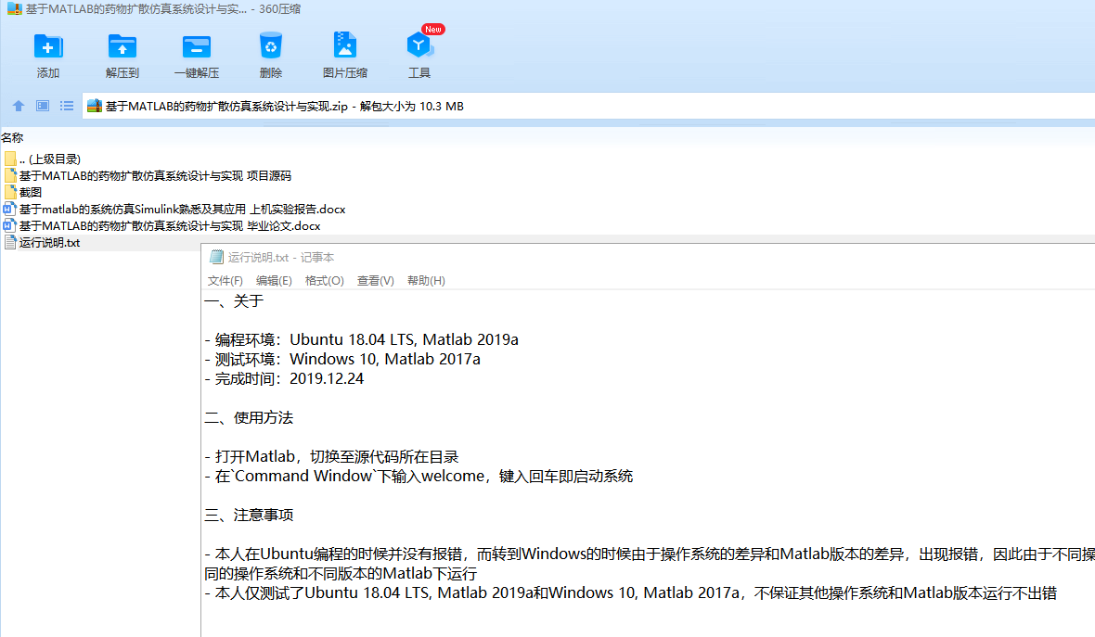Select 基于MATLAB的药物扩散仿真系统设计与实现 项目源码 folder
Screen dimensions: 1095x637
pos(155,176)
